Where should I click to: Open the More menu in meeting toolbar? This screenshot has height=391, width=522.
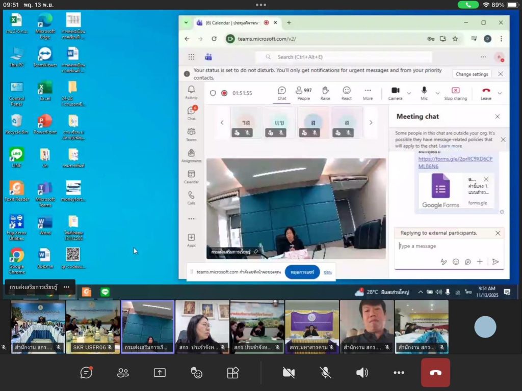[x=368, y=93]
